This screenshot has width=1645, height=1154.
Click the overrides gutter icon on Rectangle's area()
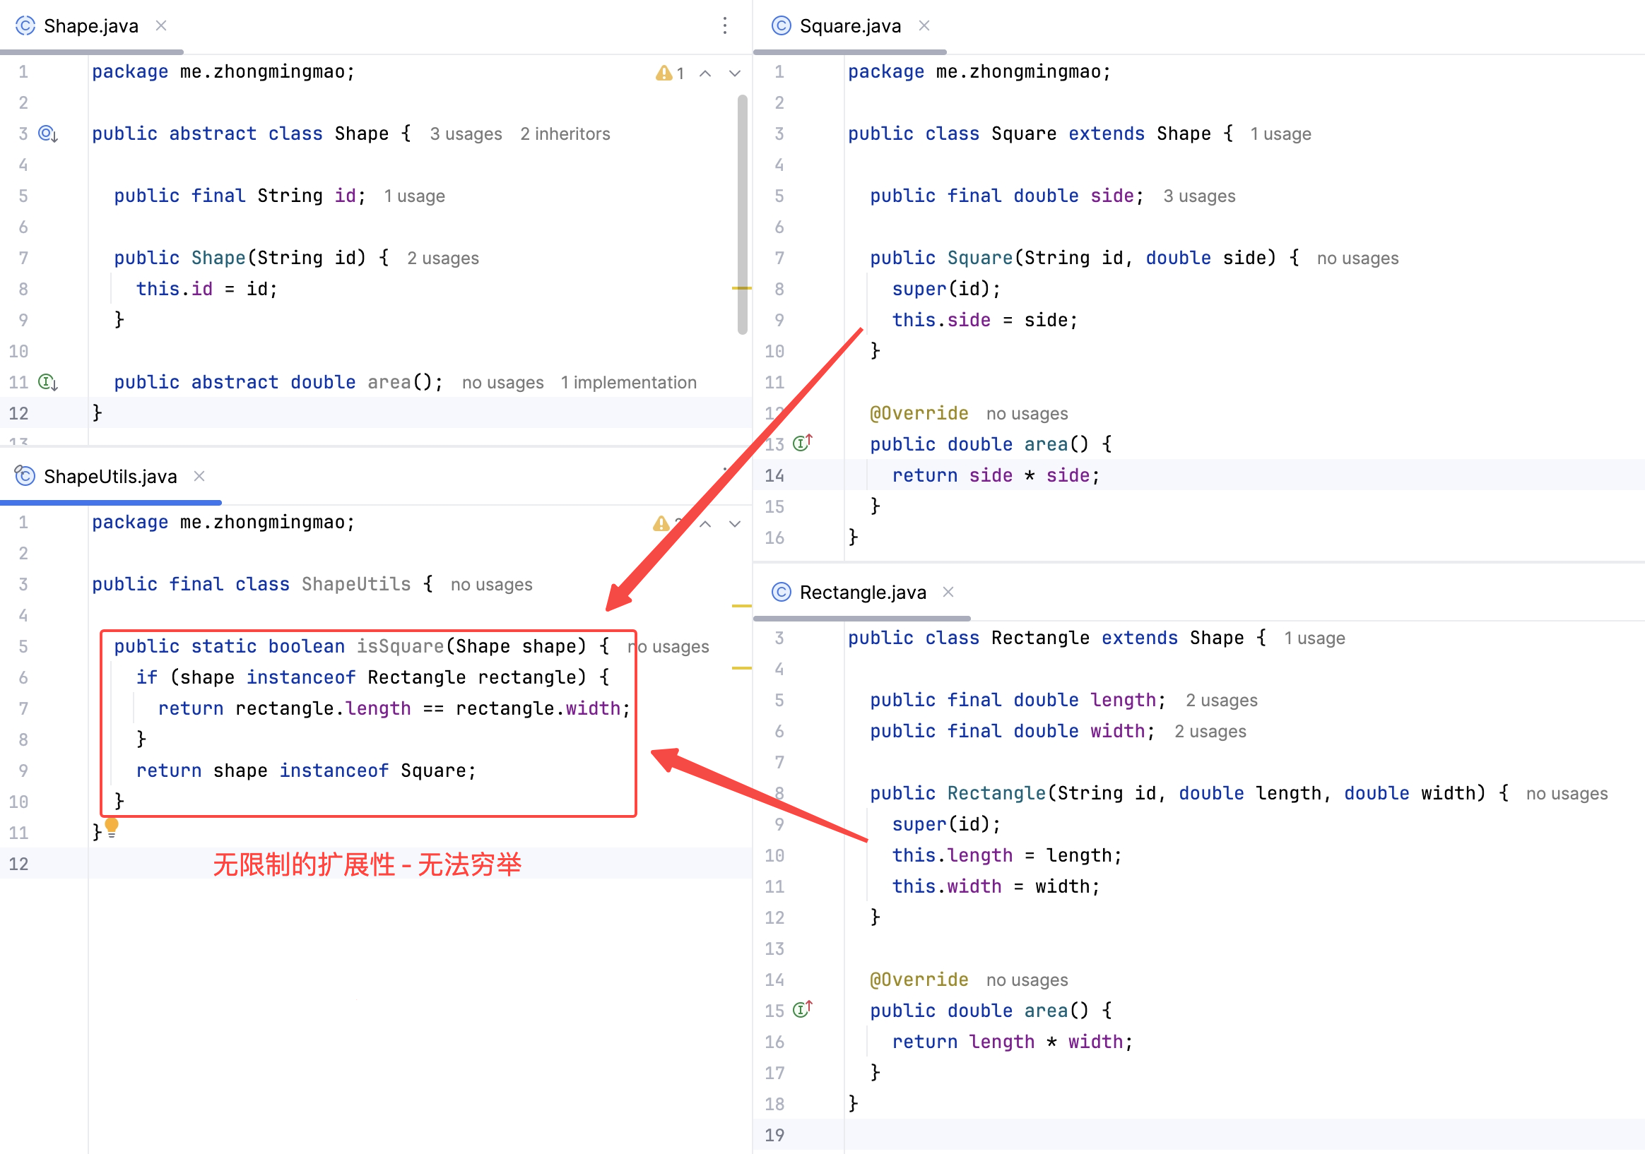pos(803,1010)
